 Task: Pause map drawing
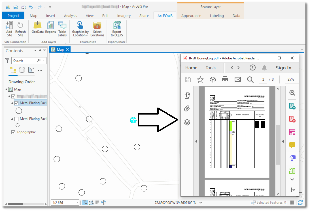click(292, 203)
